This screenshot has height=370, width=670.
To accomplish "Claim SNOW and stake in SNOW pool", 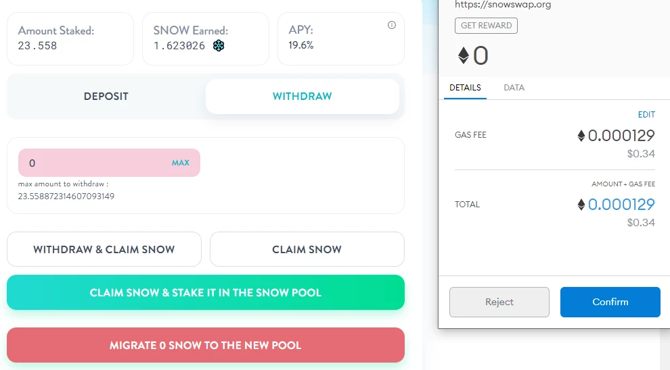I will point(206,292).
